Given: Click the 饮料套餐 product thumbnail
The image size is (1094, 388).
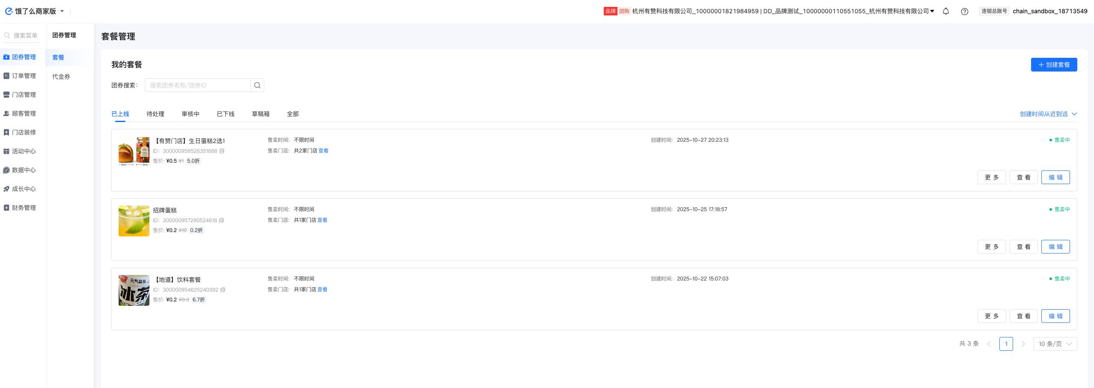Looking at the screenshot, I should click(x=134, y=290).
